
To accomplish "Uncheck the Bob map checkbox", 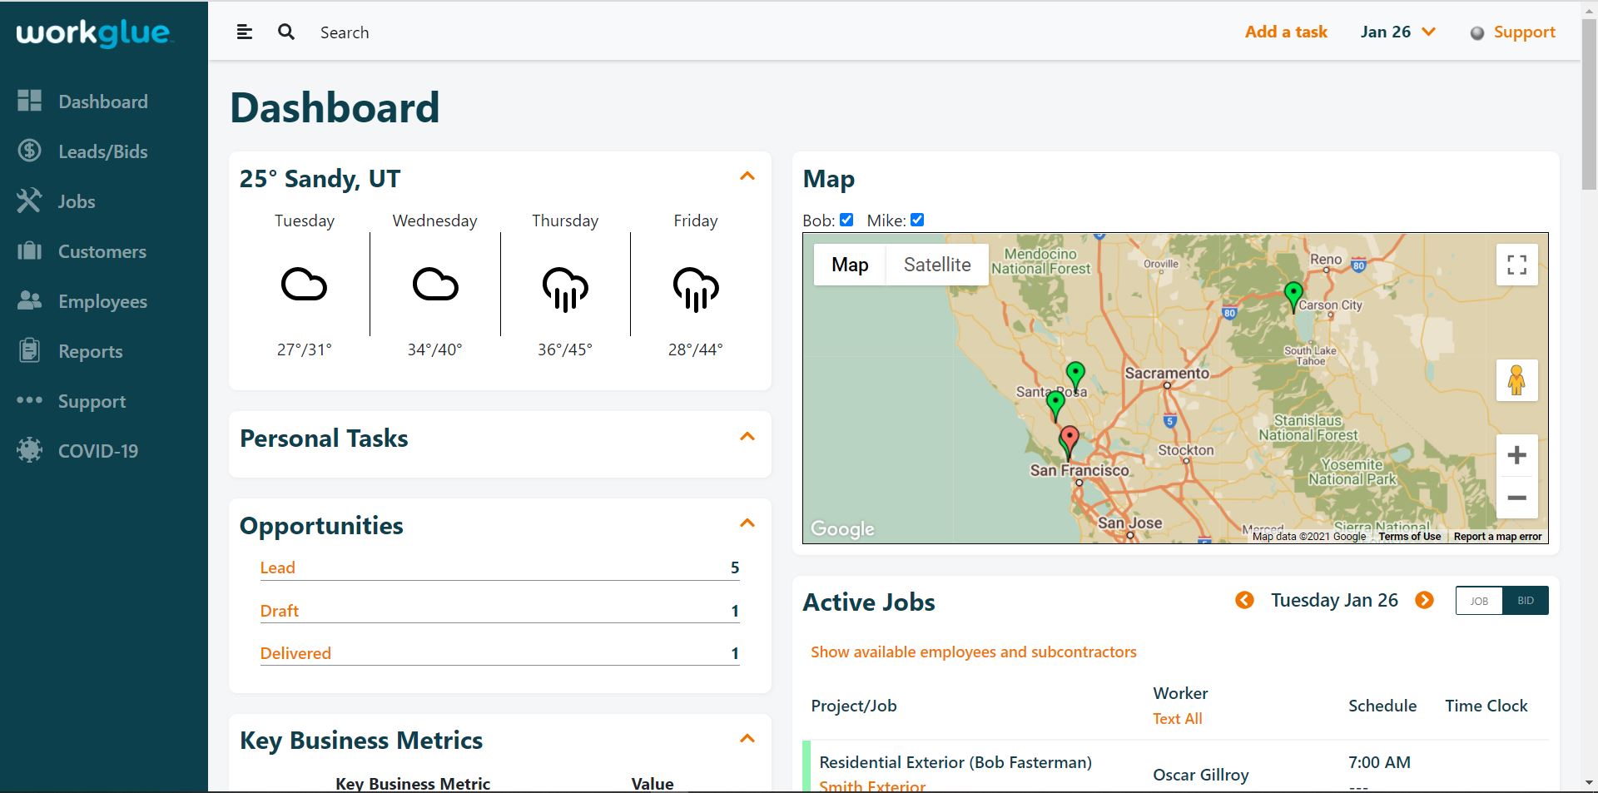I will [x=846, y=220].
